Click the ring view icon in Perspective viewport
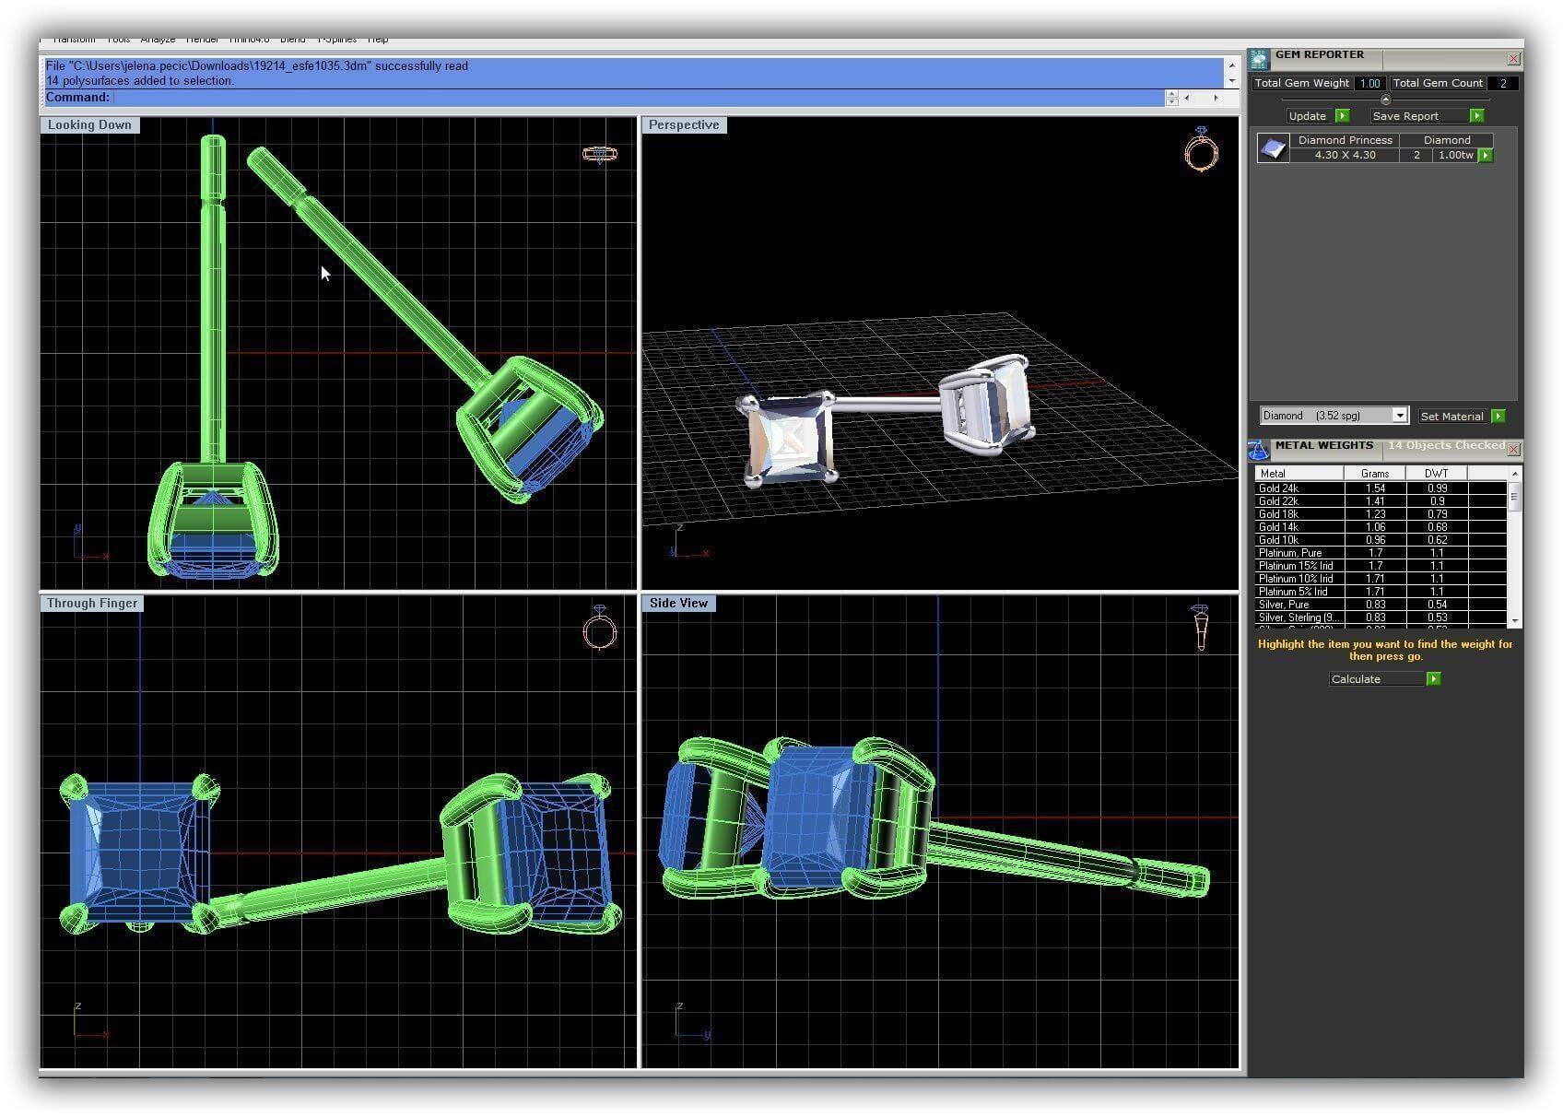1563x1117 pixels. 1201,149
